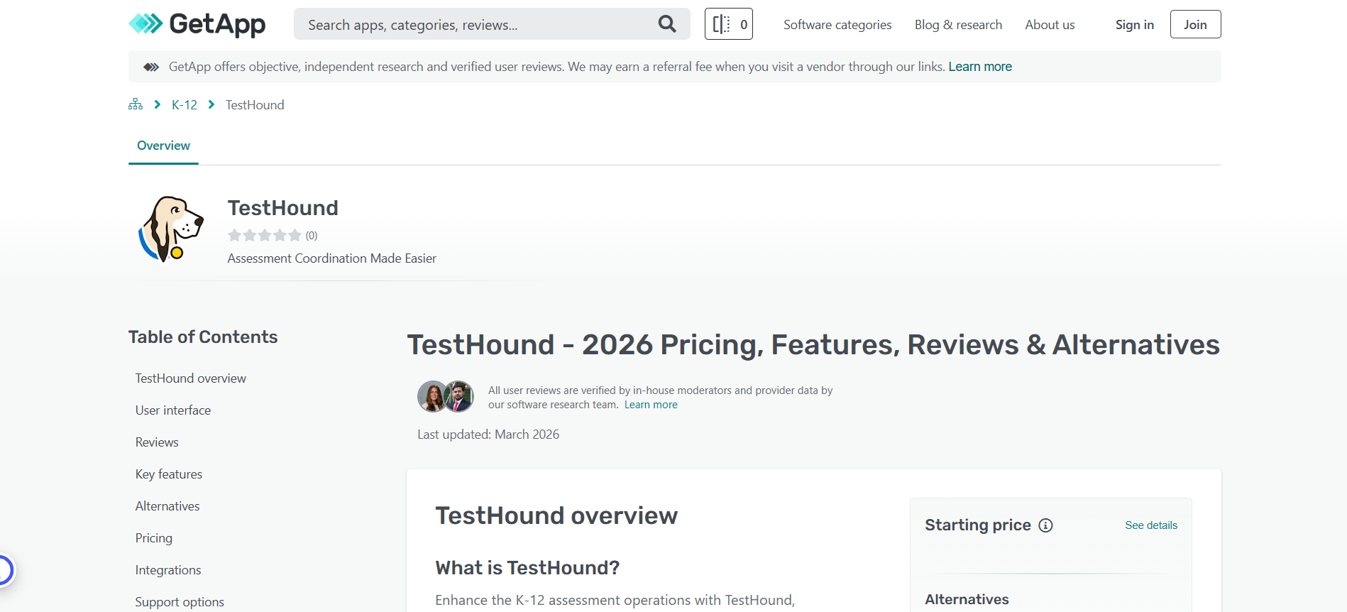Click Learn more about verified reviews
This screenshot has height=612, width=1347.
pos(651,405)
